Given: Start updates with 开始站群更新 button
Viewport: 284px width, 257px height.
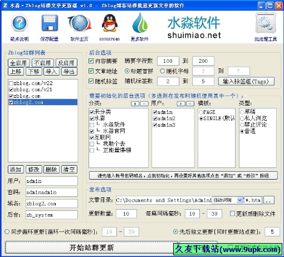Looking at the screenshot, I should click(92, 248).
